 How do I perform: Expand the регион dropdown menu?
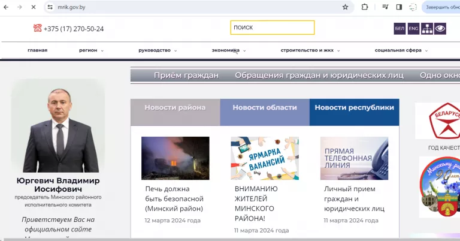pyautogui.click(x=91, y=50)
